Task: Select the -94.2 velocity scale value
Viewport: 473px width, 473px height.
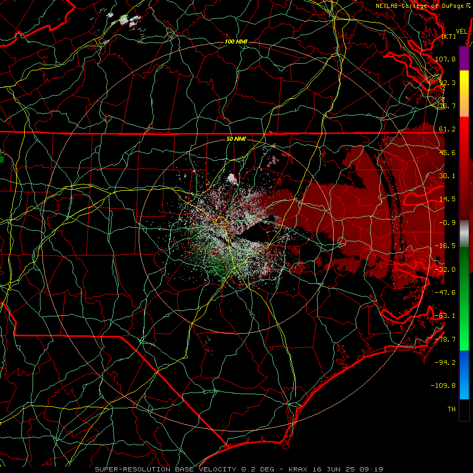Action: tap(445, 363)
